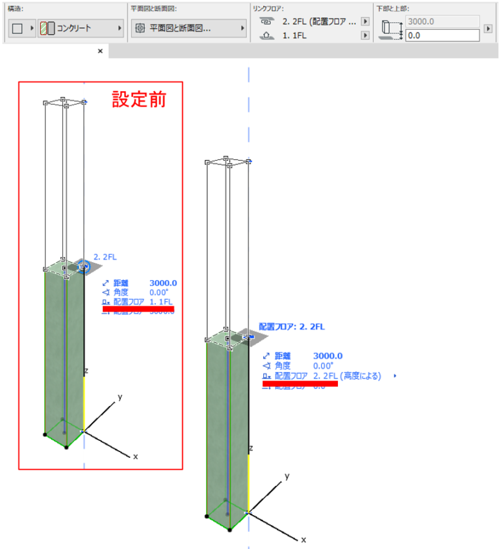499x549 pixels.
Task: Expand the structure type arrow beside square icon
Action: pyautogui.click(x=32, y=28)
